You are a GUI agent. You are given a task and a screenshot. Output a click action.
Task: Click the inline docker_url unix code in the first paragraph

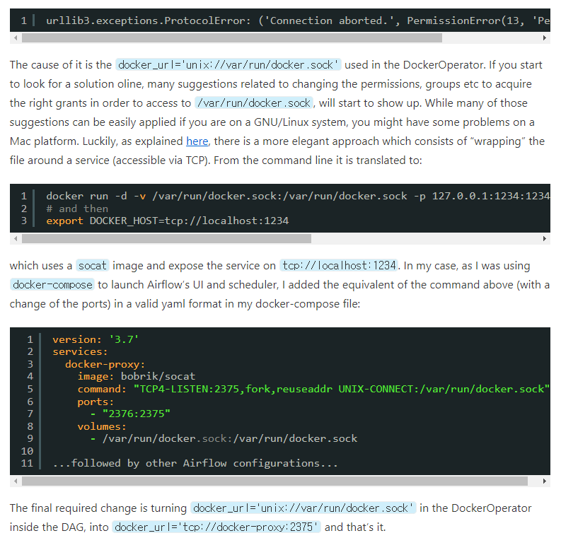point(229,65)
